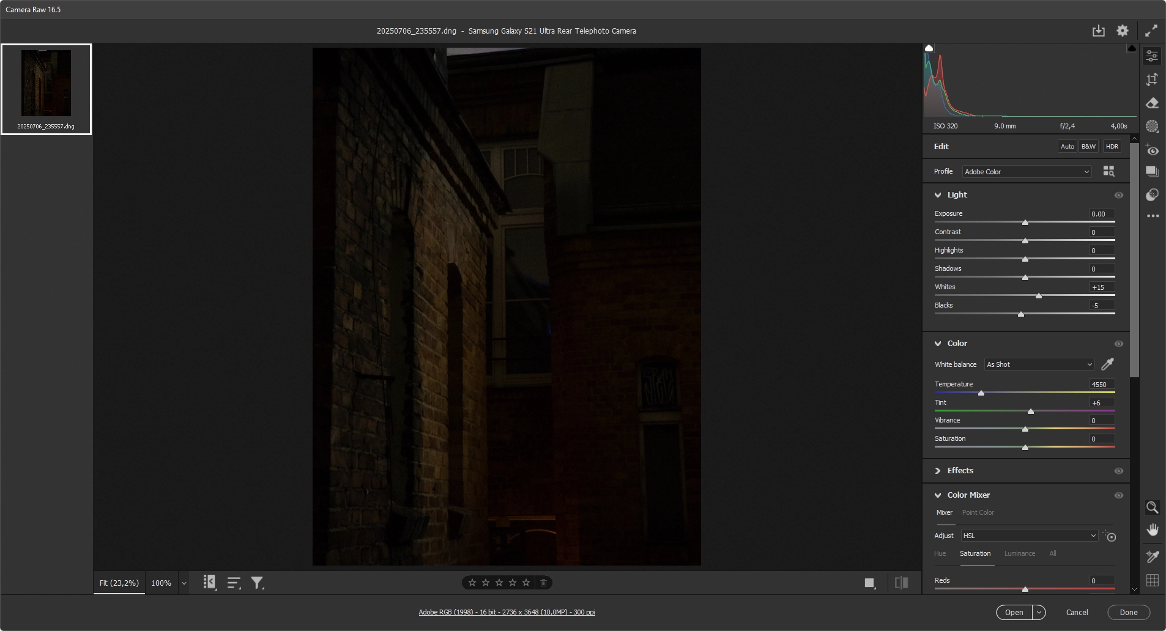The height and width of the screenshot is (631, 1166).
Task: Toggle full screen mode icon
Action: click(x=1151, y=31)
